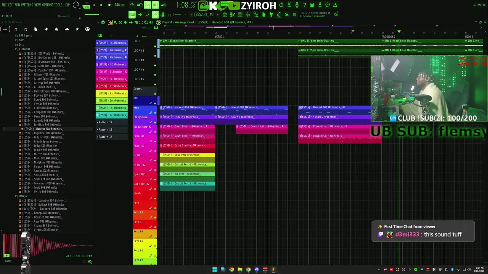This screenshot has height=274, width=488.
Task: Open the channel snap (none) dropdown
Action: (x=177, y=14)
